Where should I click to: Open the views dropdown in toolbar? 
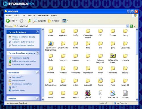(67, 21)
